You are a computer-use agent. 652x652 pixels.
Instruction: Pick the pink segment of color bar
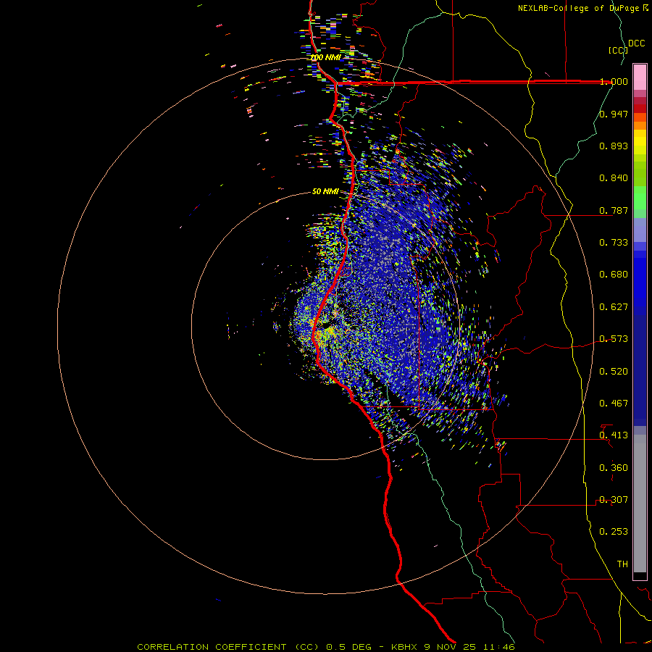click(640, 78)
